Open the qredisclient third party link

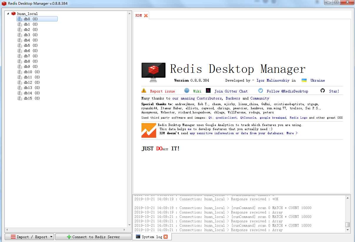[226, 118]
